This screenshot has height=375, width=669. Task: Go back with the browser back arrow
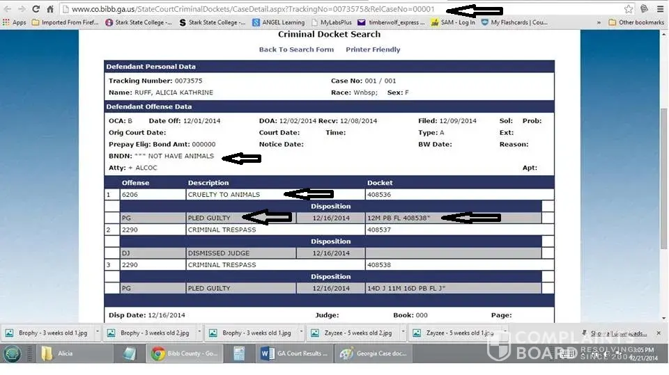pos(8,9)
